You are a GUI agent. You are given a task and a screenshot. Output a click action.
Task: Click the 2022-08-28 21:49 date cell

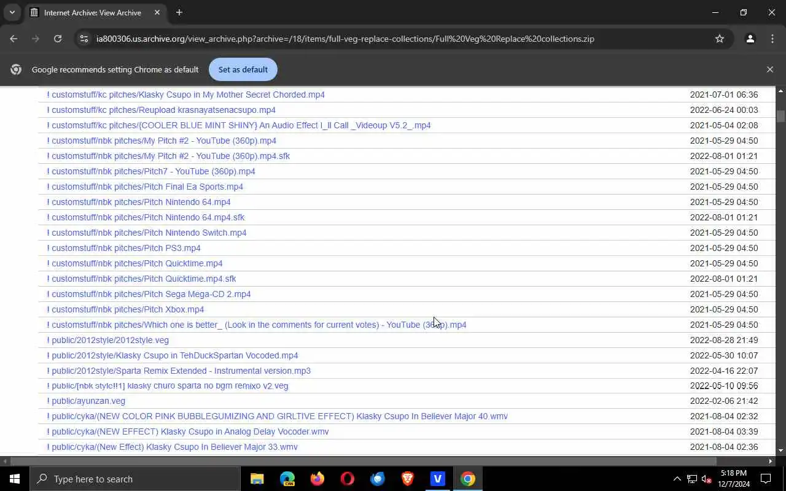tap(724, 340)
